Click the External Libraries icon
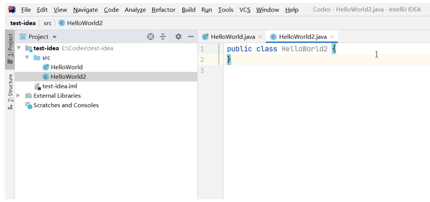430x202 pixels. (x=29, y=96)
